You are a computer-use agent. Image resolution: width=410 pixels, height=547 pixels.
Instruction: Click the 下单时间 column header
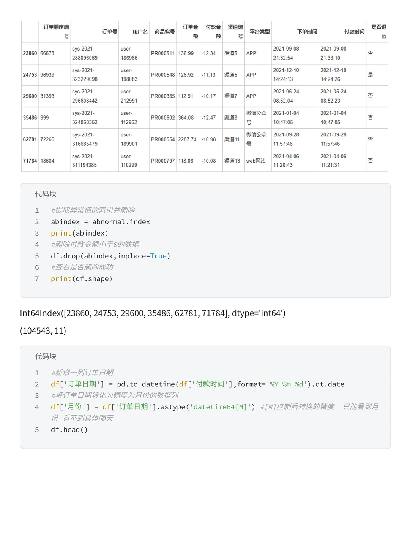307,32
